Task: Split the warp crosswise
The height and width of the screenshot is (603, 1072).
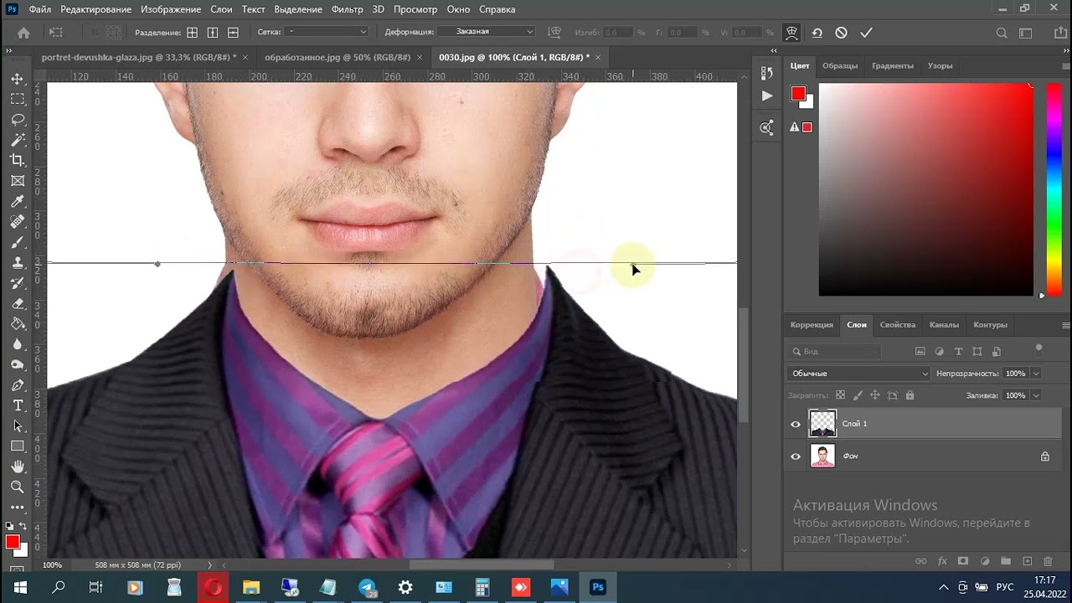Action: tap(192, 33)
